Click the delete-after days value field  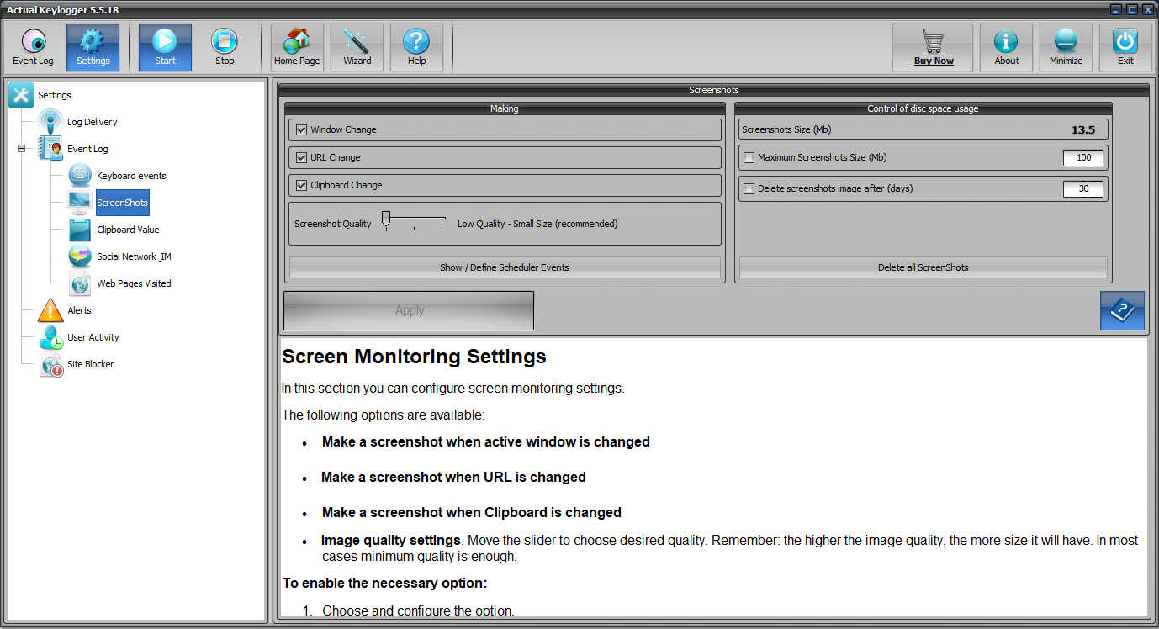tap(1083, 188)
